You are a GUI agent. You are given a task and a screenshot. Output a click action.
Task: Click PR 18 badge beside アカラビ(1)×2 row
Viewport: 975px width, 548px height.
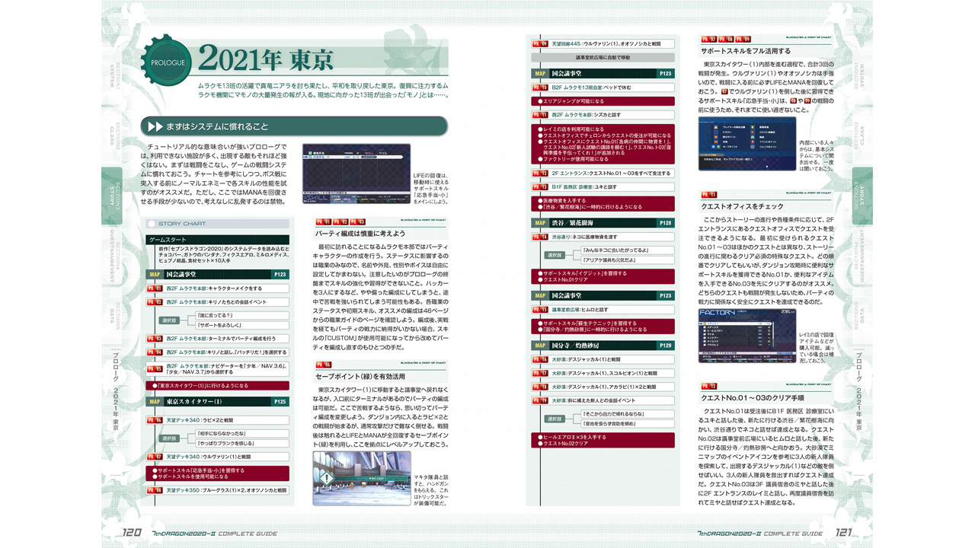[x=539, y=386]
